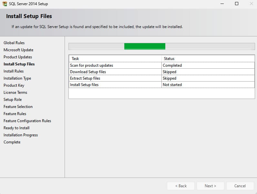The image size is (257, 194).
Task: Cancel the setup with Cancel button
Action: click(240, 186)
